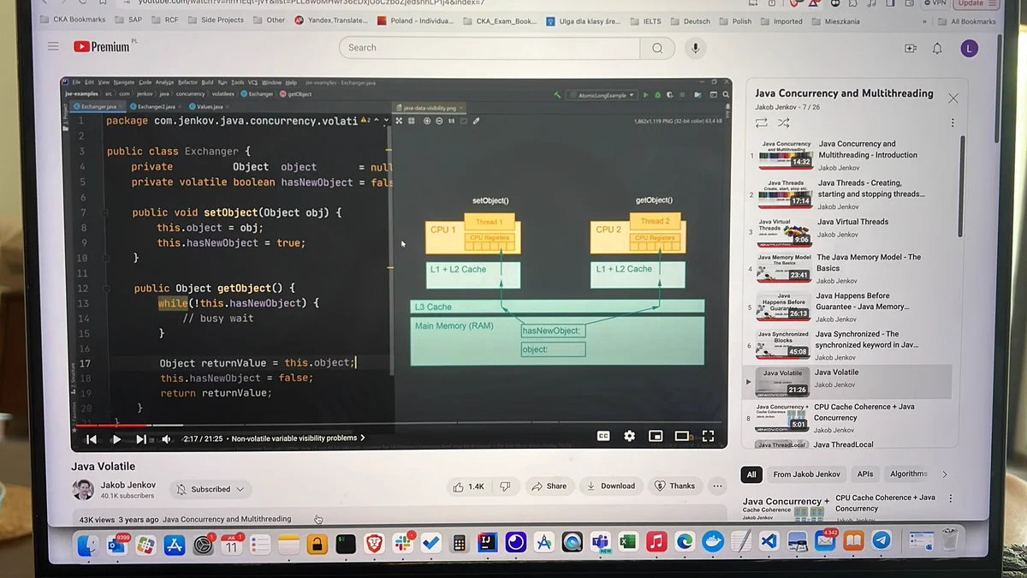This screenshot has width=1027, height=578.
Task: Open chapter 'Non-volatile variable visibility problems'
Action: click(298, 438)
